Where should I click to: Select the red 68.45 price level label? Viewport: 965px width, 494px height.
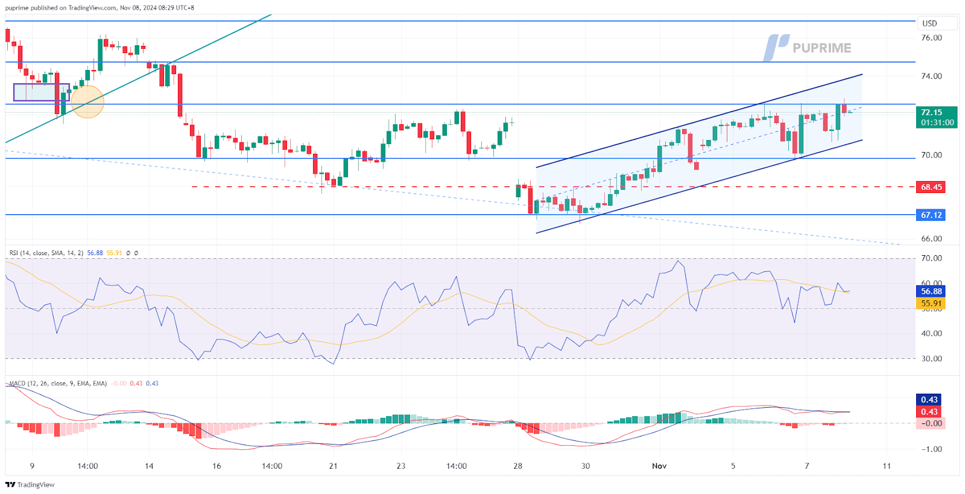click(931, 187)
